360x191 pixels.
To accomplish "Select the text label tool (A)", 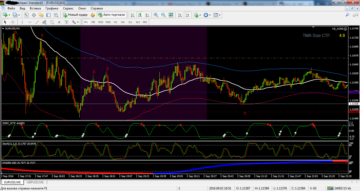I will coord(59,22).
